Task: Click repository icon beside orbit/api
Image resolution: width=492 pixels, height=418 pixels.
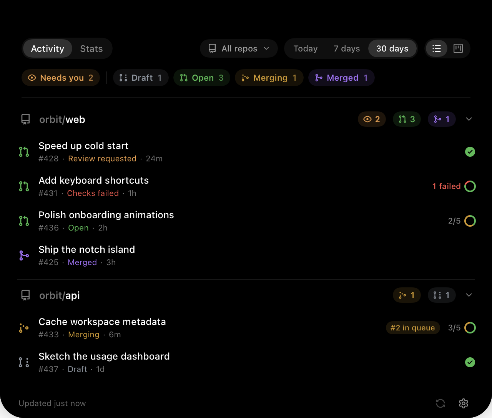Action: [x=25, y=295]
